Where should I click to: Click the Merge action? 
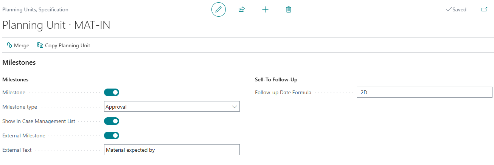click(x=18, y=45)
